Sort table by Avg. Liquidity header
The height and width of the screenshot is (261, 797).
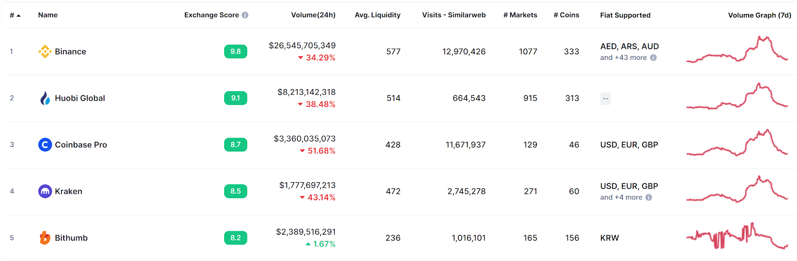coord(377,15)
